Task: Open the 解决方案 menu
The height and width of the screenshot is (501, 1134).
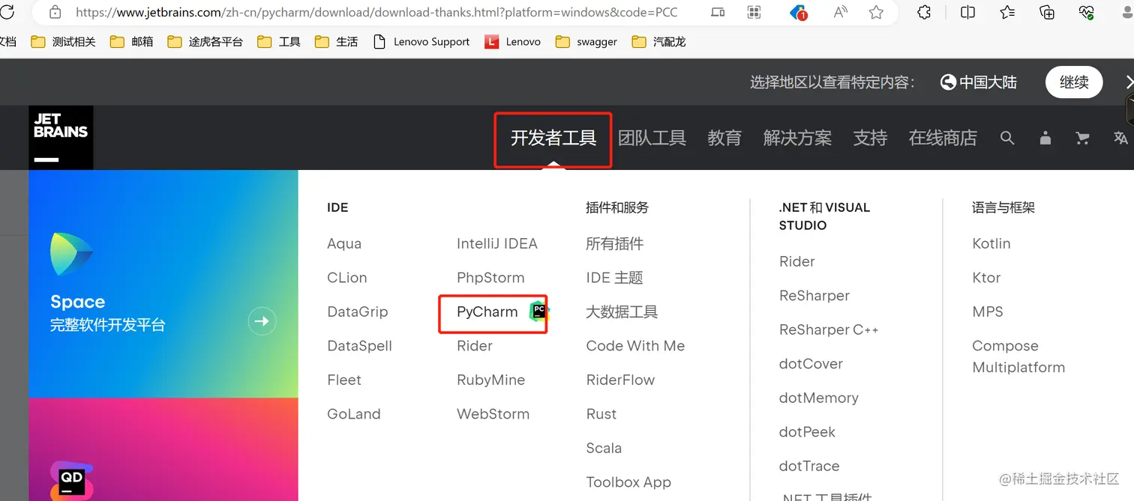Action: pyautogui.click(x=797, y=138)
